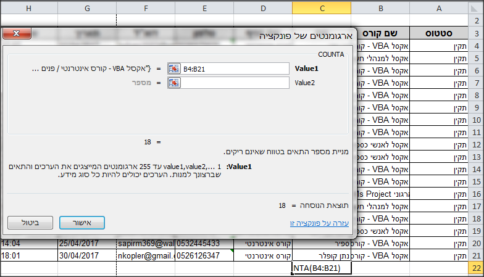Image resolution: width=484 pixels, height=277 pixels.
Task: Select row 3 header
Action: (x=475, y=33)
